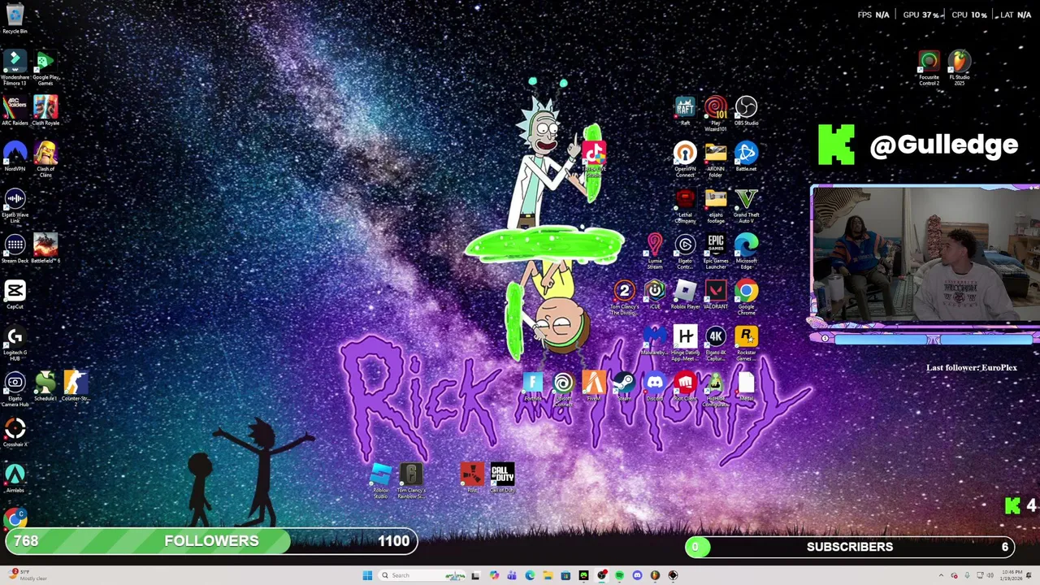Launch the ARC Raiders game icon
The width and height of the screenshot is (1040, 585).
click(15, 110)
